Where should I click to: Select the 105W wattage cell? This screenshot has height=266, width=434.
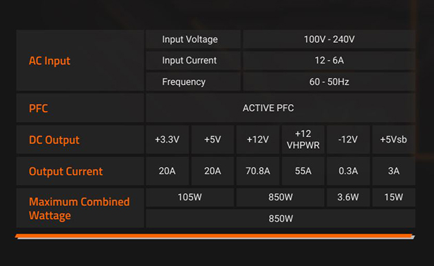pyautogui.click(x=190, y=197)
